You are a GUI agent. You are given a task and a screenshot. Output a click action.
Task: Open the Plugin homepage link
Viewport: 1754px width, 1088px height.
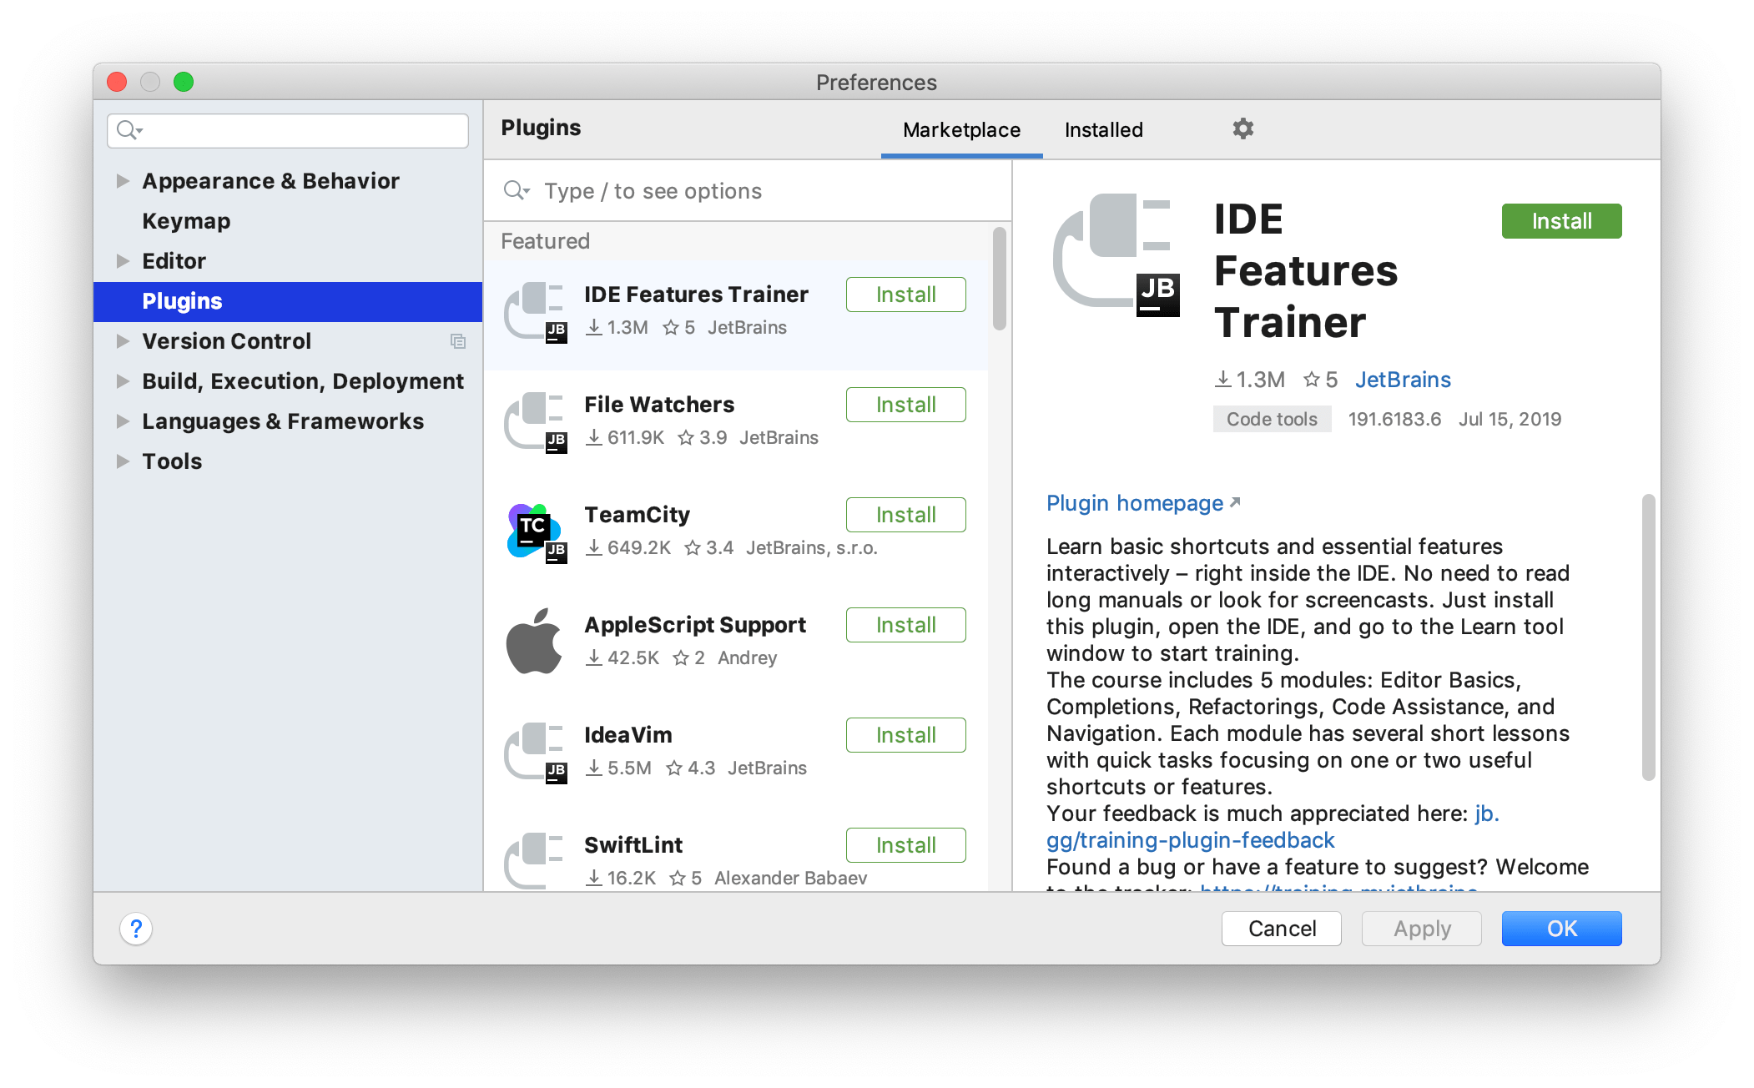click(1135, 503)
